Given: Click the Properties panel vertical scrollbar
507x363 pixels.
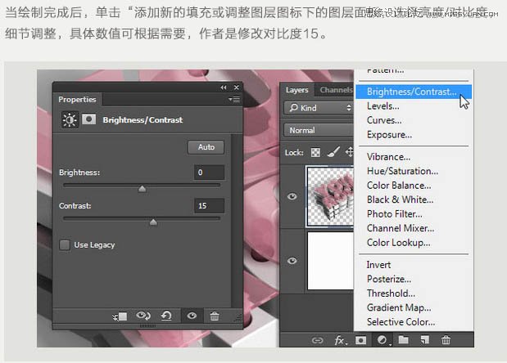Looking at the screenshot, I should pyautogui.click(x=237, y=221).
